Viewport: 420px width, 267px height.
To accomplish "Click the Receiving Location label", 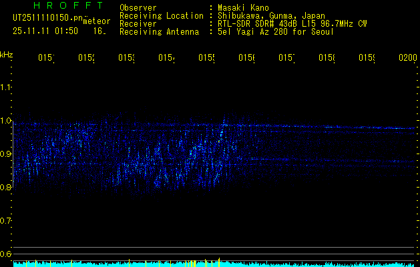I will click(162, 16).
